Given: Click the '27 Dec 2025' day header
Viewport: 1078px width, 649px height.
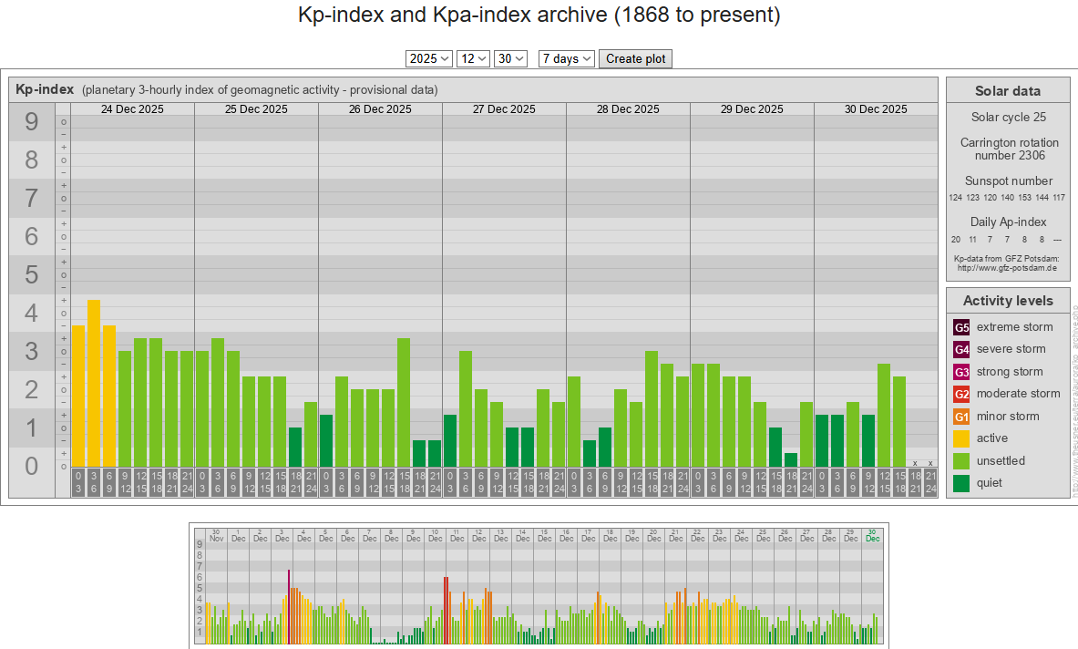Looking at the screenshot, I should pos(504,109).
